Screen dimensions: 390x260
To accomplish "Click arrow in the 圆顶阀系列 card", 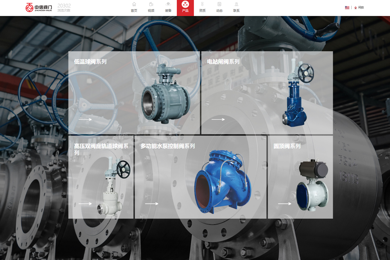I will pyautogui.click(x=284, y=204).
